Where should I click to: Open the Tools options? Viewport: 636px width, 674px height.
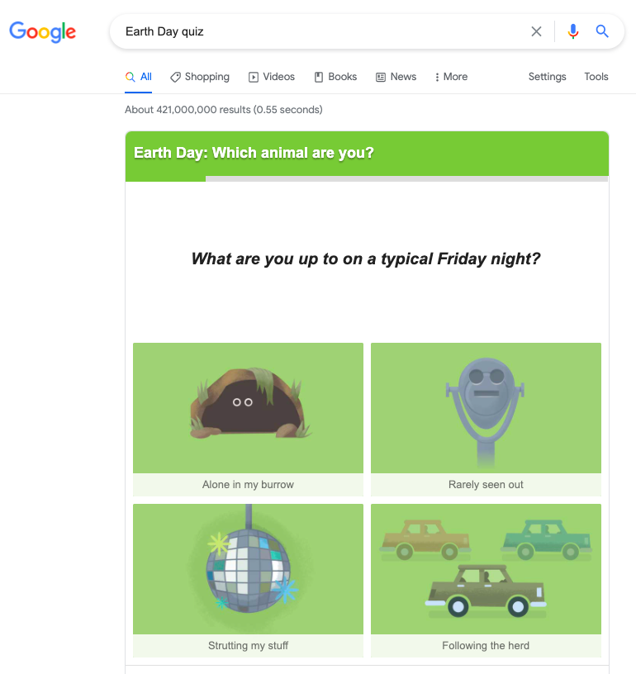596,76
